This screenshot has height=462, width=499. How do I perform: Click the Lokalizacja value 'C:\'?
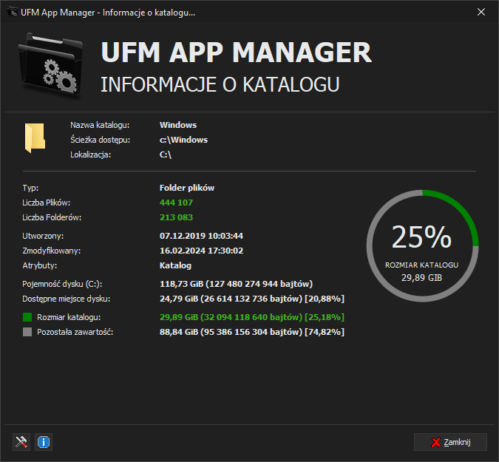[166, 155]
